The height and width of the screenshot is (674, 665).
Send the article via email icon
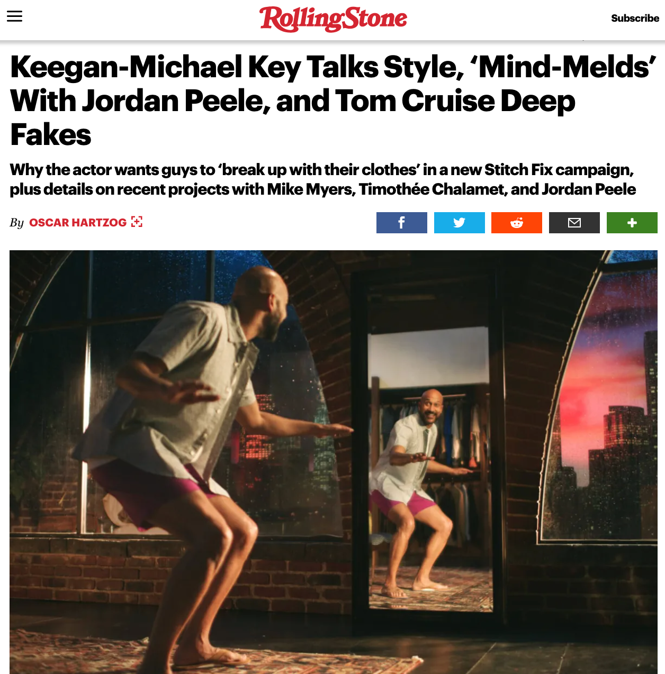(x=574, y=223)
